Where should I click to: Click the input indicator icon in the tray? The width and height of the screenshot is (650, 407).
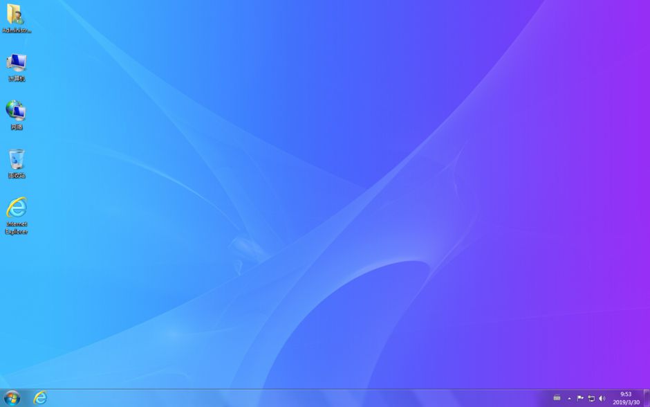(x=558, y=398)
